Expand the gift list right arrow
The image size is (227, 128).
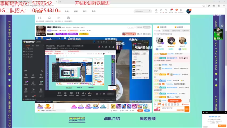pos(149,106)
